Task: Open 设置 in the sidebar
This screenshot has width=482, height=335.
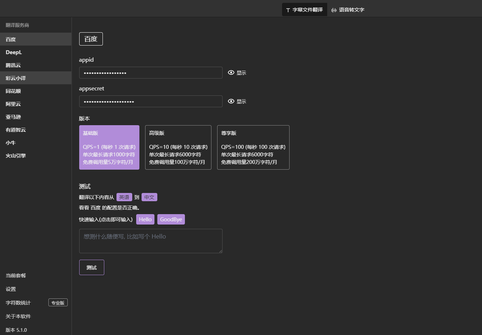Action: 11,289
